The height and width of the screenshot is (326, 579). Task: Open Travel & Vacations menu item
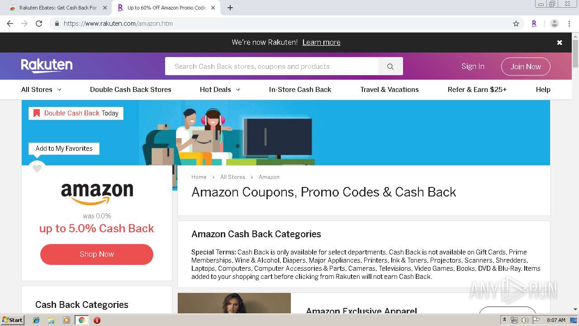pyautogui.click(x=389, y=90)
